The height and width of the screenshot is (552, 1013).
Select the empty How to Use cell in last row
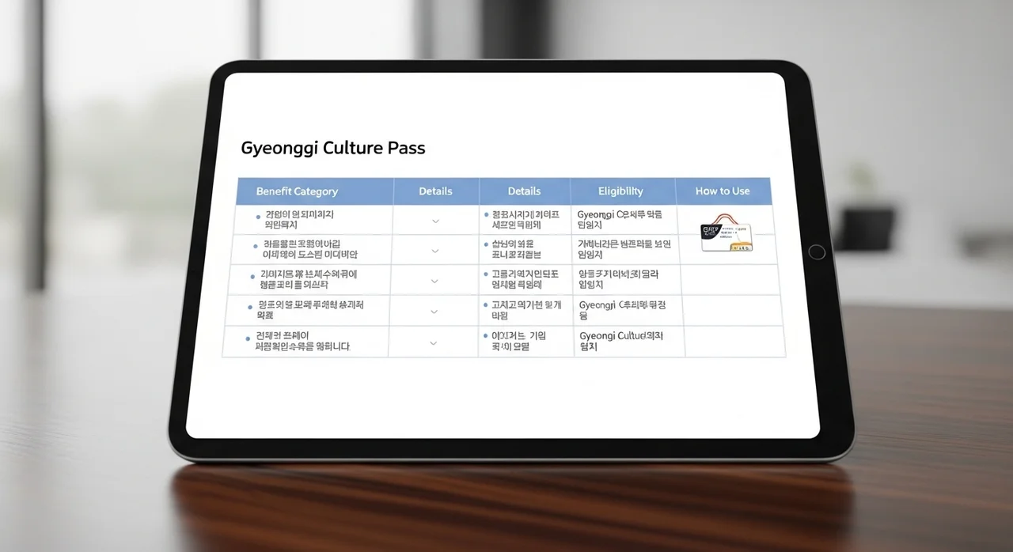734,341
